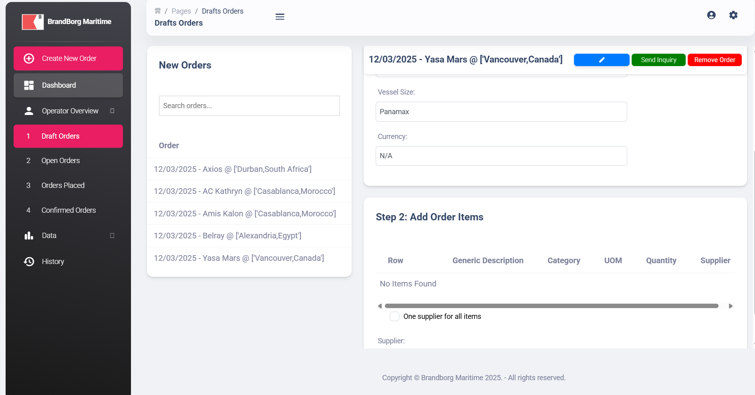
Task: Click the BrandBorg Maritime logo icon
Action: point(32,22)
